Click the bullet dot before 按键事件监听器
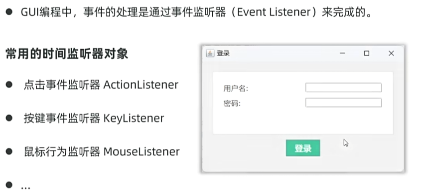Image resolution: width=423 pixels, height=195 pixels. (x=9, y=118)
